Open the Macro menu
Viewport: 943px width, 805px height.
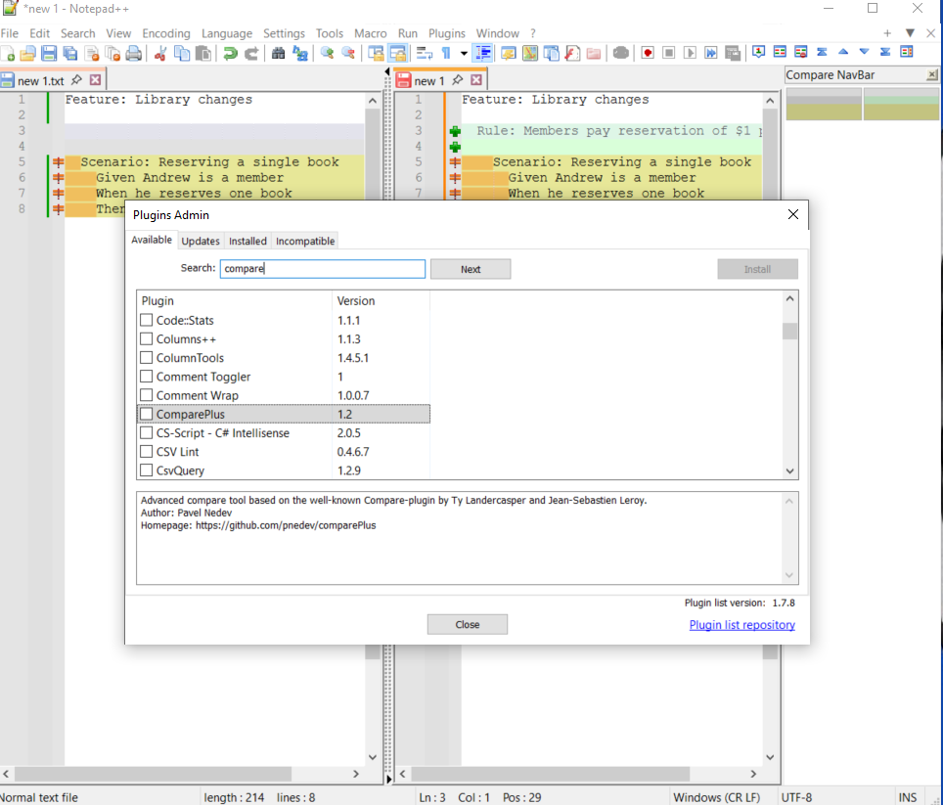point(371,33)
